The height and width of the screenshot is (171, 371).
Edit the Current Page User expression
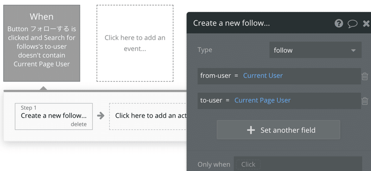pos(262,100)
